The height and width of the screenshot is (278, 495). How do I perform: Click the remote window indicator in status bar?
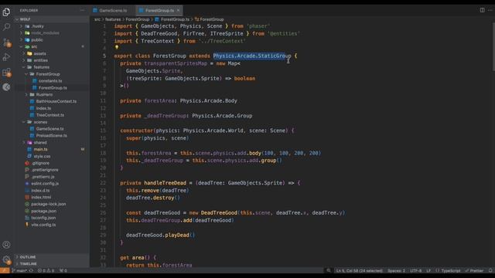[5, 270]
